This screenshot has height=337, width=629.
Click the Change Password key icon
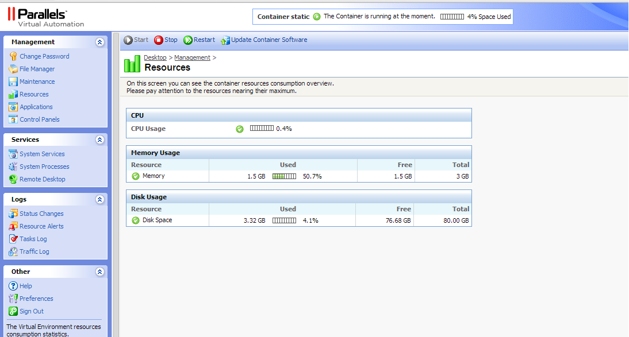coord(13,56)
